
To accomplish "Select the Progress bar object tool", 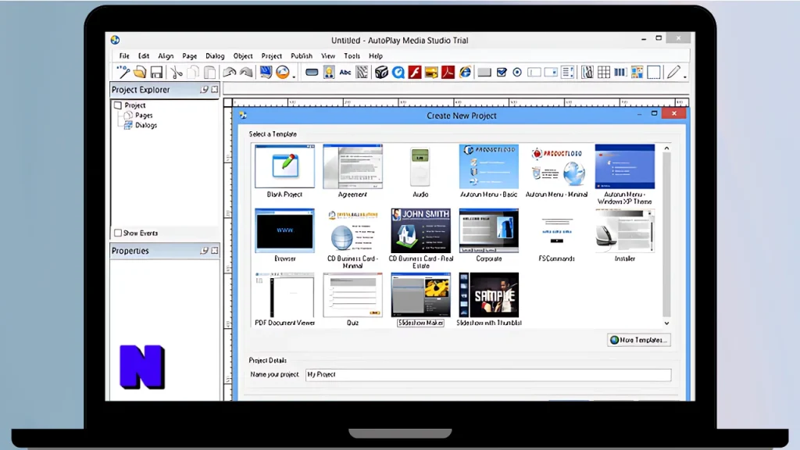I will pos(620,73).
